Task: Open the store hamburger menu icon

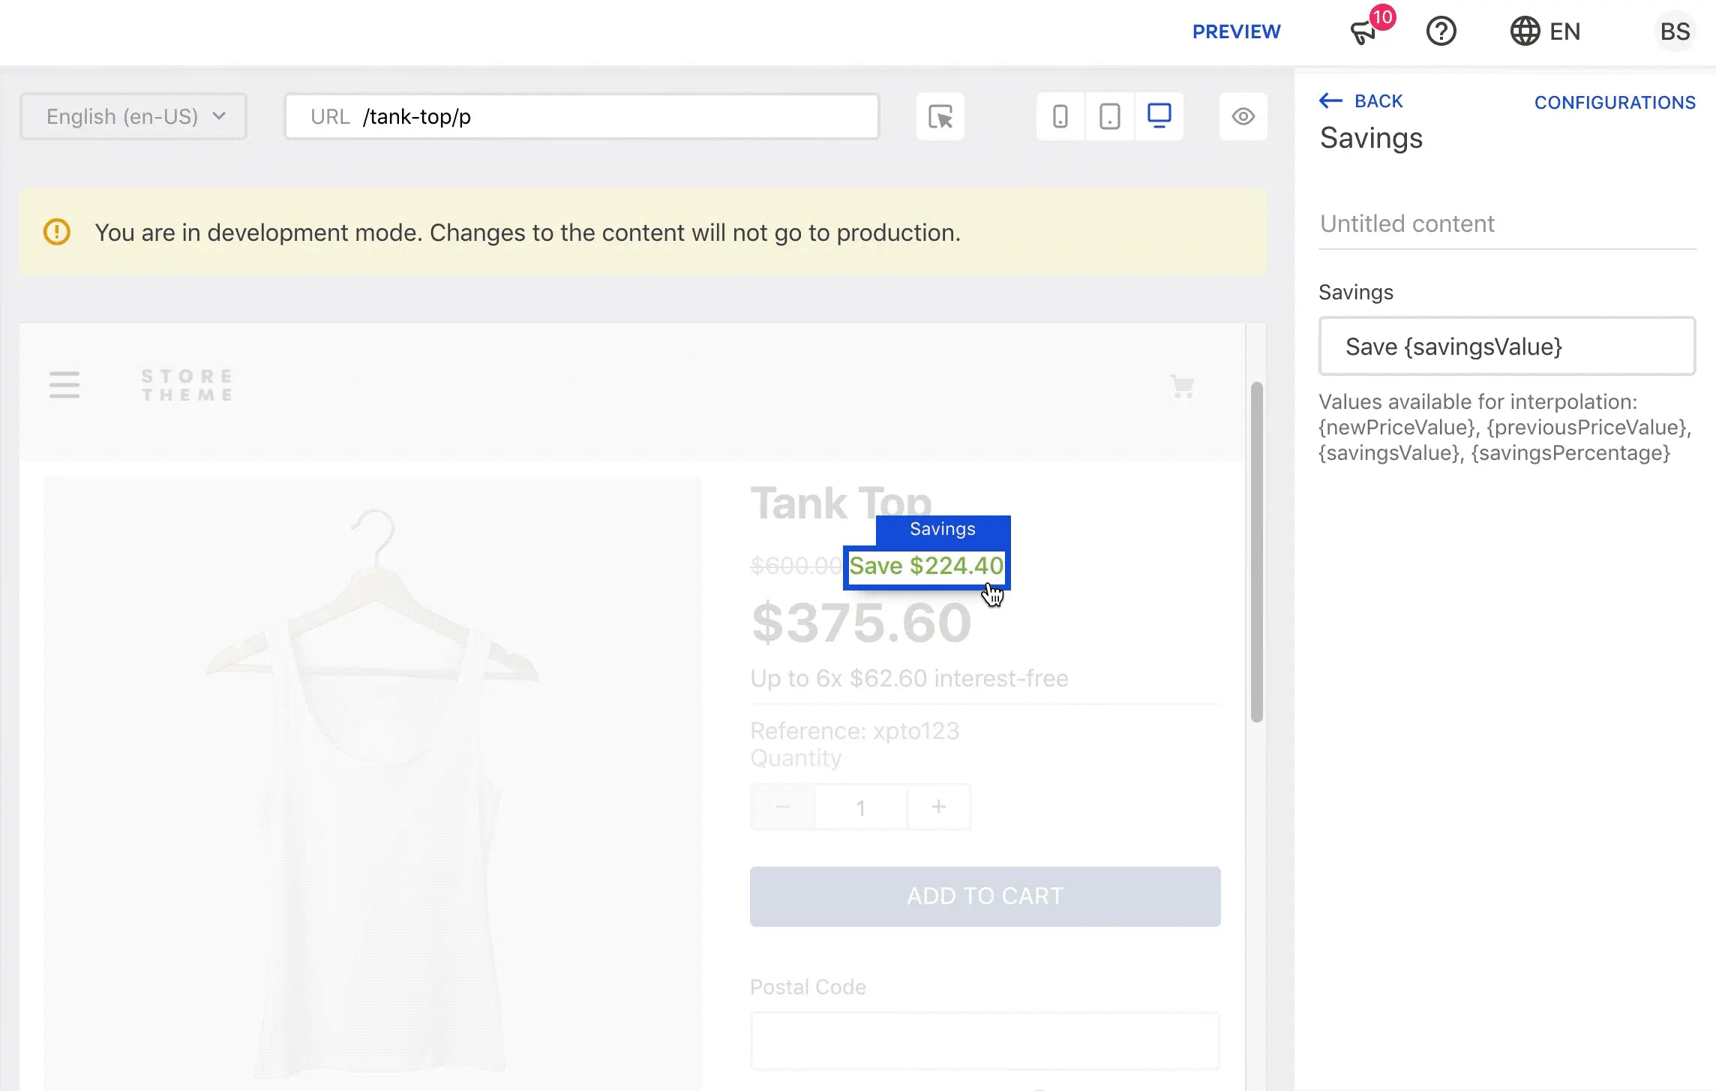Action: click(x=64, y=385)
